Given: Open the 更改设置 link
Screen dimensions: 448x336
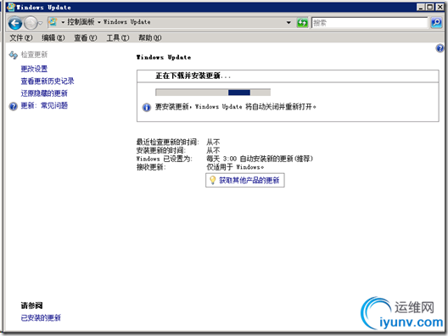Looking at the screenshot, I should [x=34, y=69].
